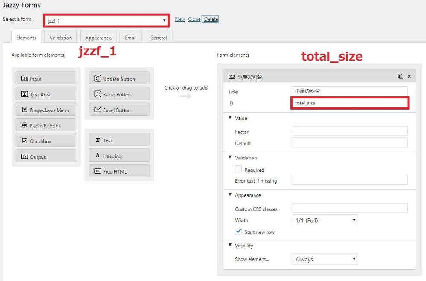Add a Free HTML element
The height and width of the screenshot is (281, 426).
point(119,171)
